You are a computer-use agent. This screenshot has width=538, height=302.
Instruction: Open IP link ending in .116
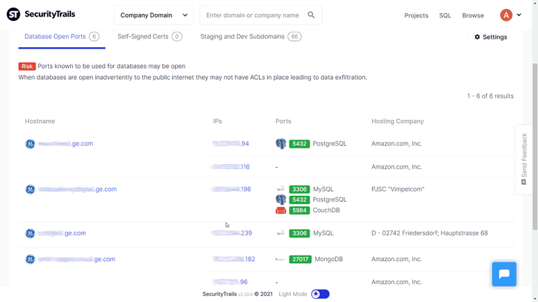coord(230,167)
